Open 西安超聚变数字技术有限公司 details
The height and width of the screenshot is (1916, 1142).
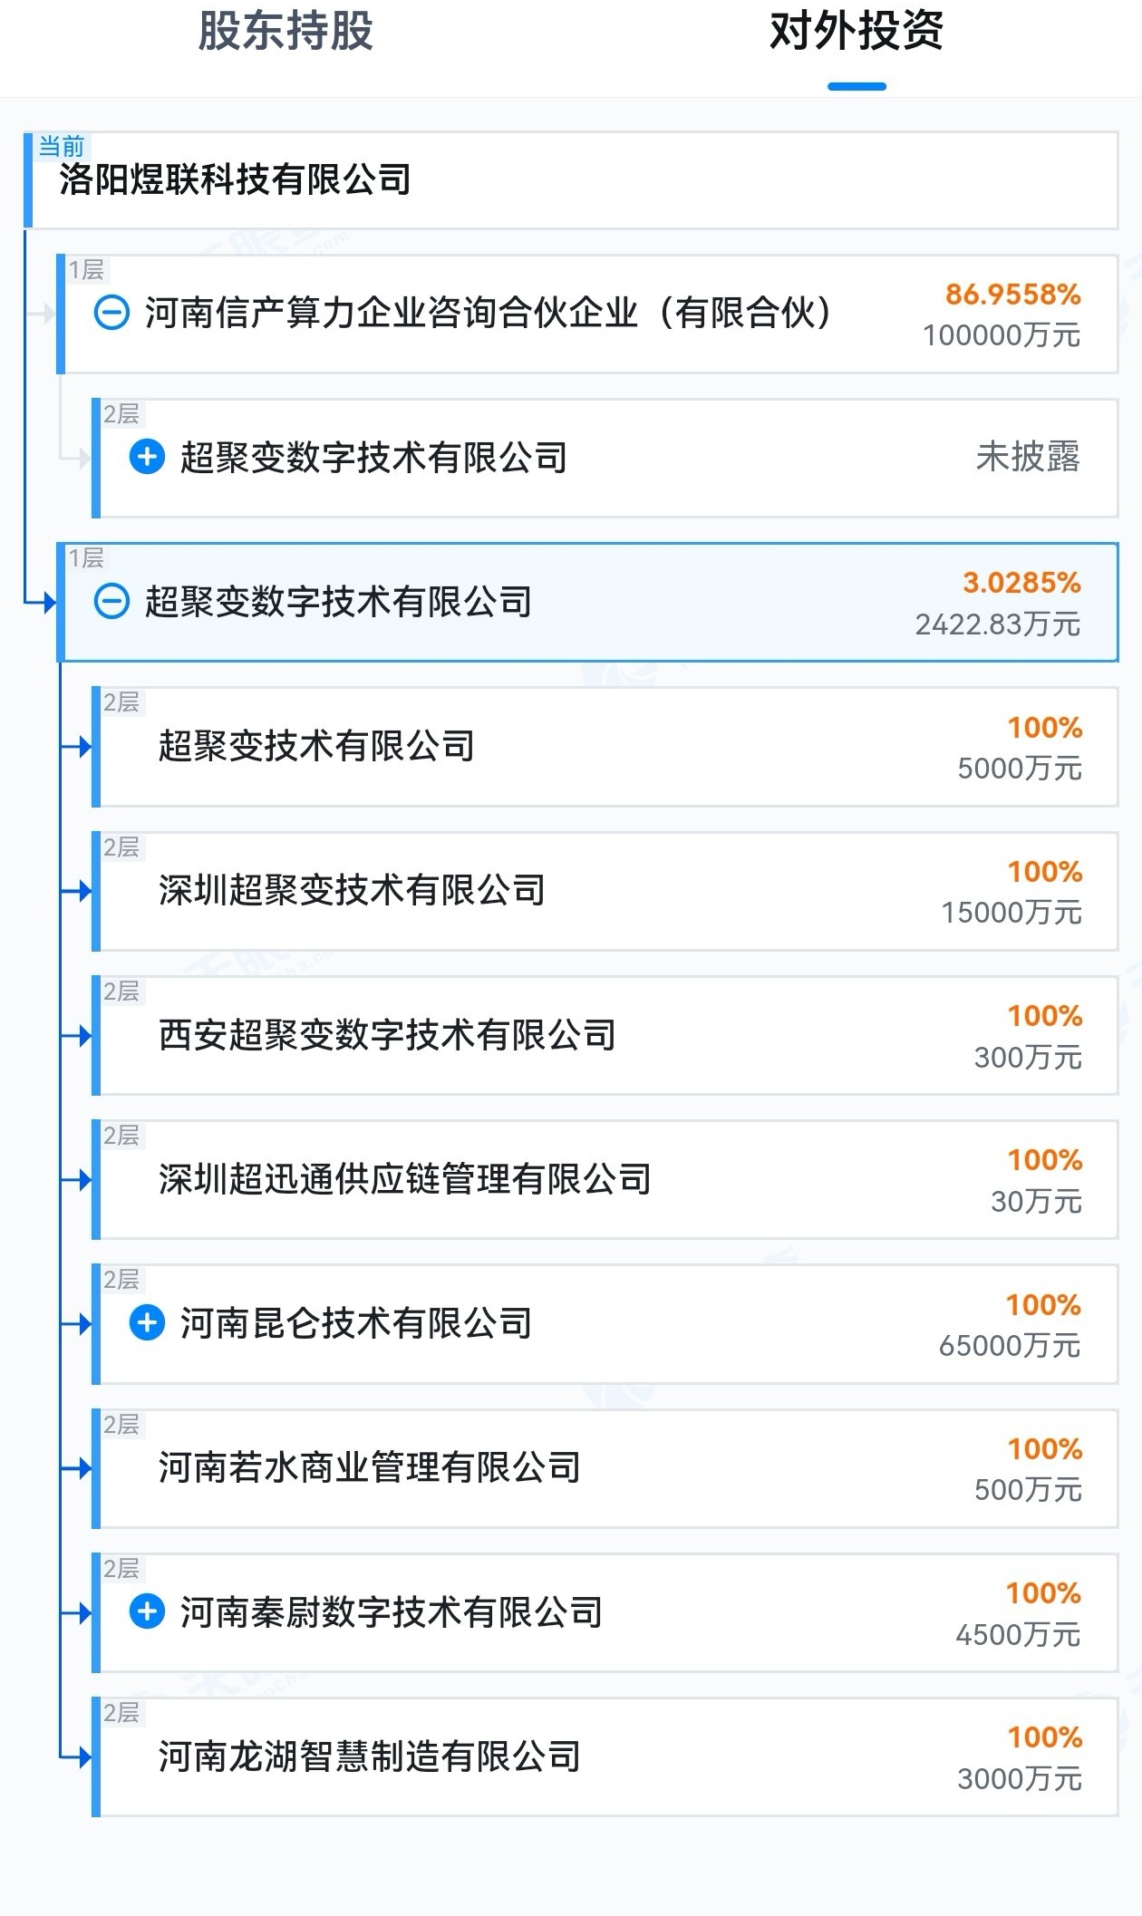[x=387, y=1035]
